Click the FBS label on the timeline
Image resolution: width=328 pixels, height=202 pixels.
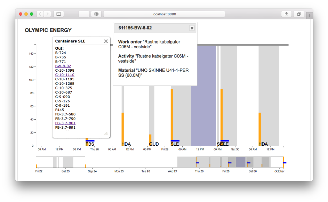click(x=90, y=144)
